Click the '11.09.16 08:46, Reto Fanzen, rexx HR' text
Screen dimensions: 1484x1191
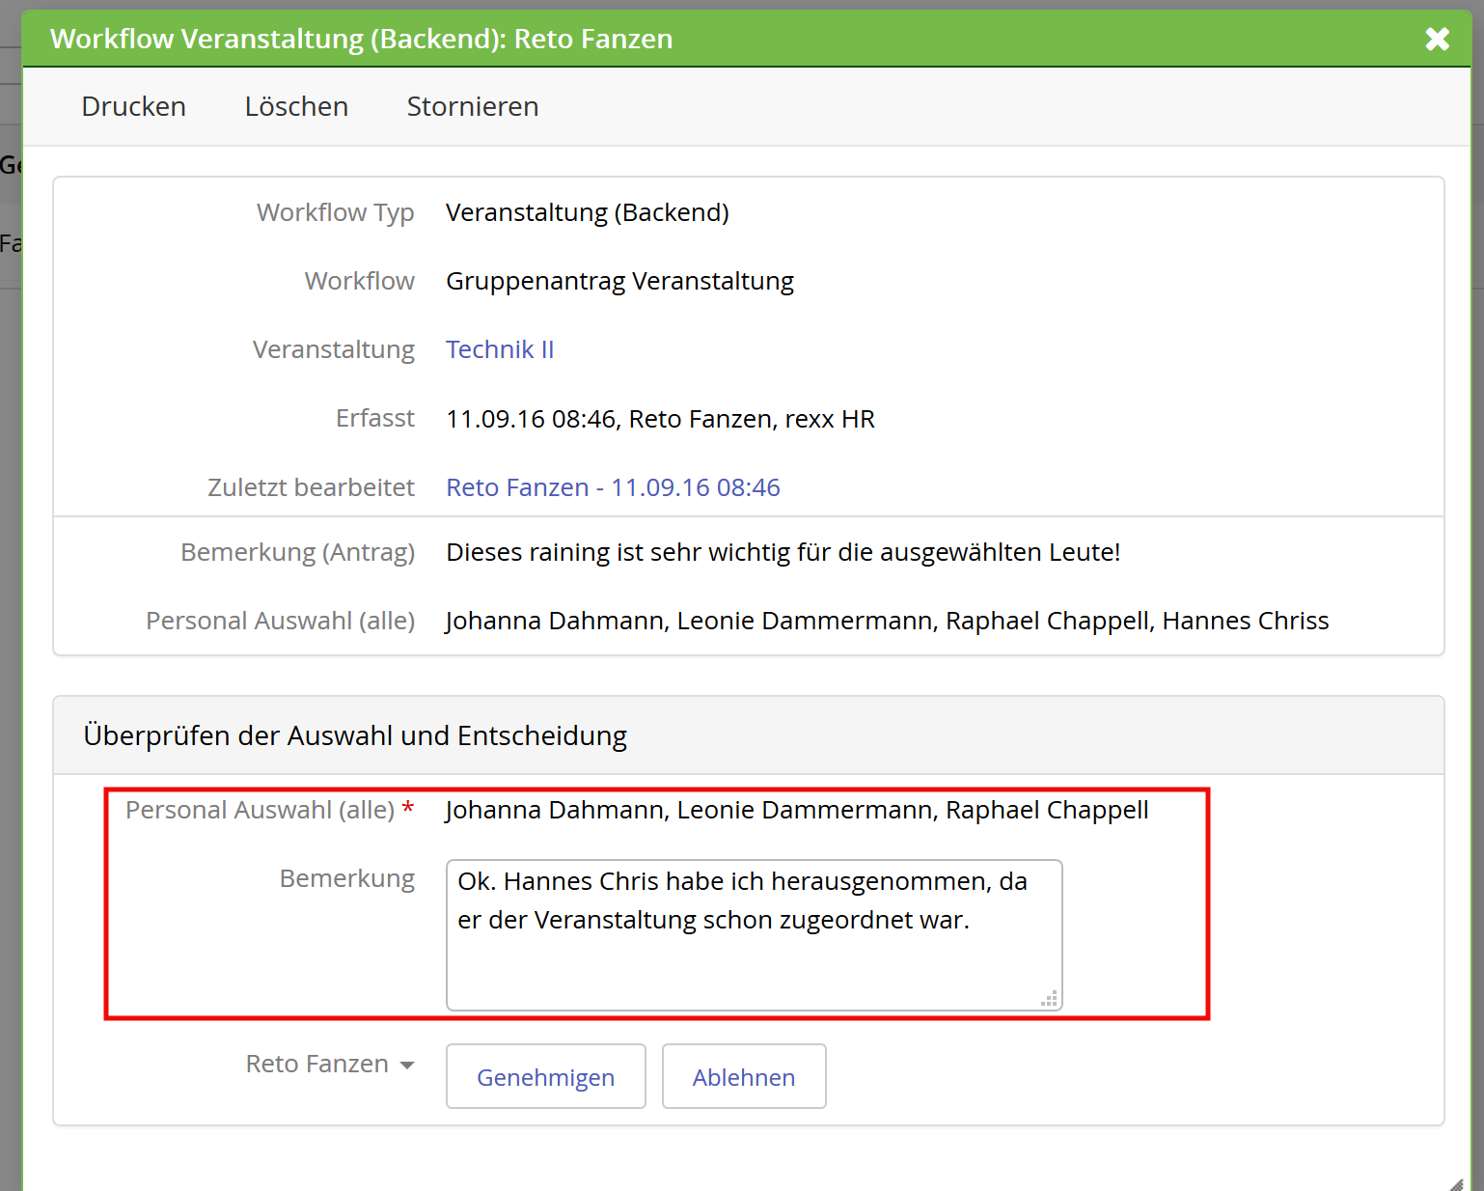coord(660,419)
